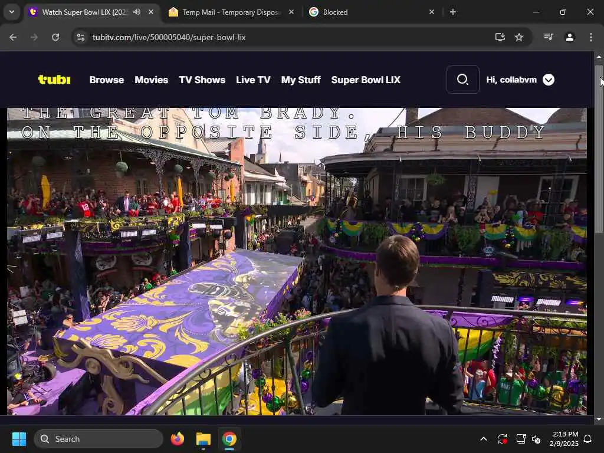Open the Browse menu
The image size is (604, 453).
pyautogui.click(x=107, y=80)
